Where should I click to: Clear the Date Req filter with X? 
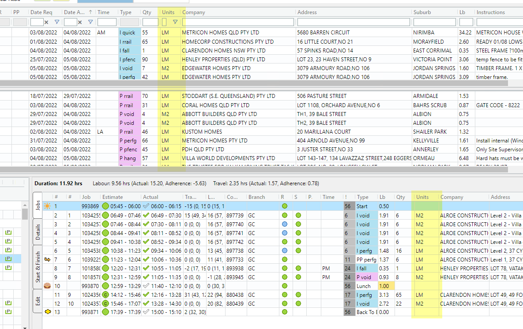pyautogui.click(x=46, y=22)
